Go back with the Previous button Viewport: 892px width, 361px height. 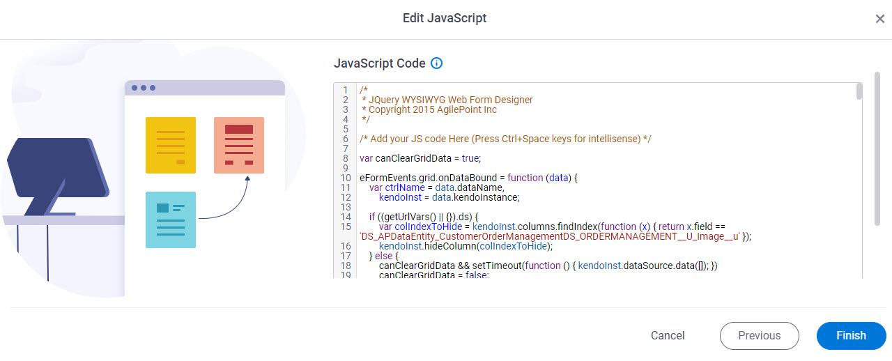[x=760, y=336]
